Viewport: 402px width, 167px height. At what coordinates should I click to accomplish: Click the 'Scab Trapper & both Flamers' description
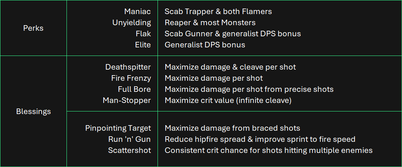pyautogui.click(x=218, y=11)
